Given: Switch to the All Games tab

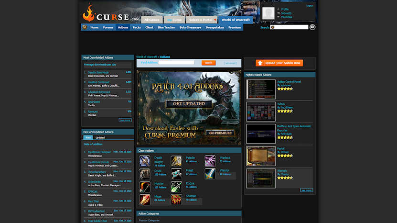Looking at the screenshot, I should [x=151, y=20].
